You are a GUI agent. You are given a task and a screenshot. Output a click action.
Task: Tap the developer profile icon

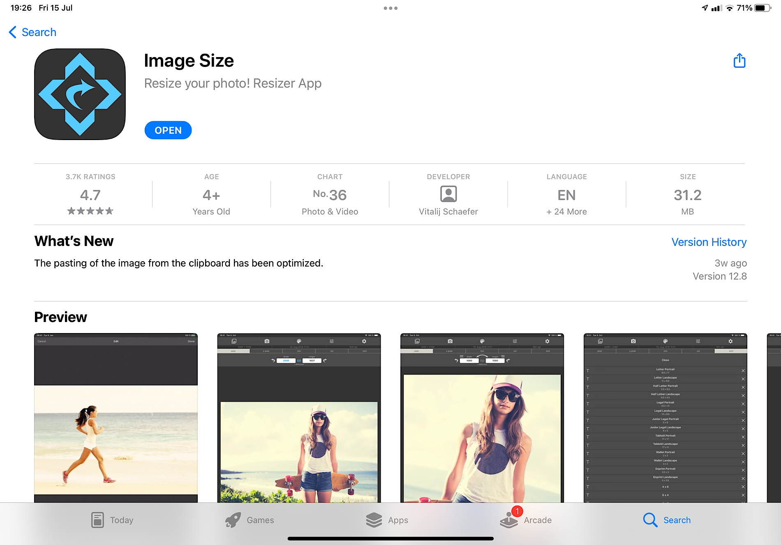448,194
